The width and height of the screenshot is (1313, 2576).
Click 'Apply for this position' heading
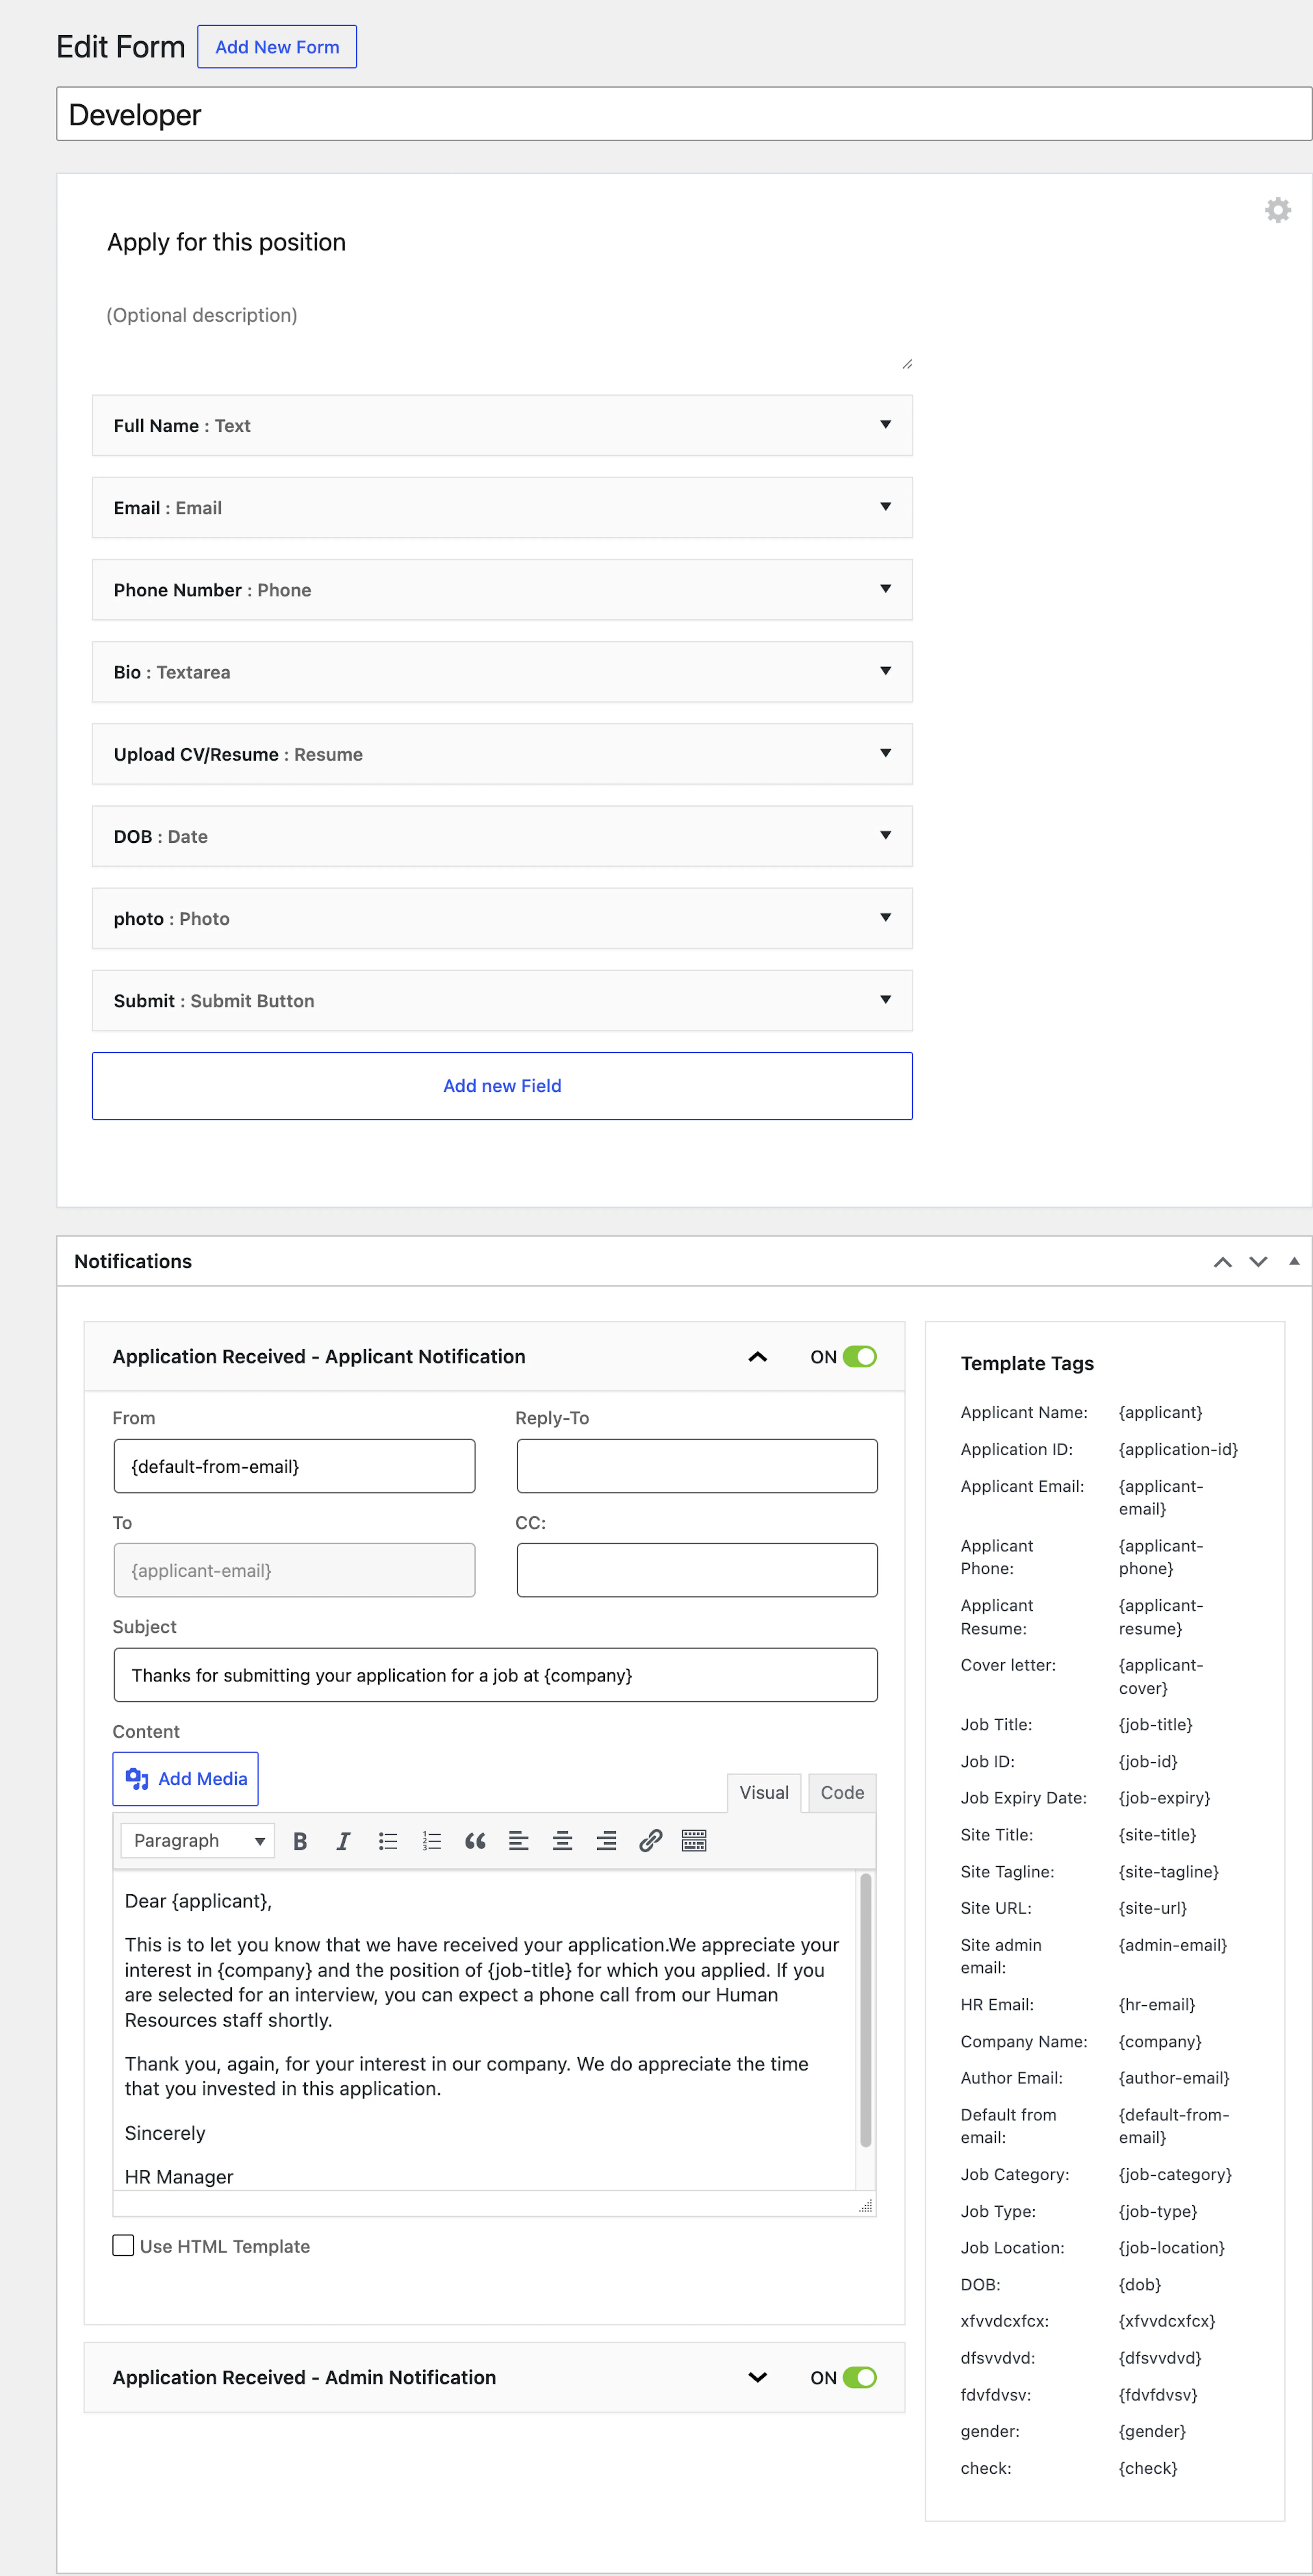[x=227, y=242]
